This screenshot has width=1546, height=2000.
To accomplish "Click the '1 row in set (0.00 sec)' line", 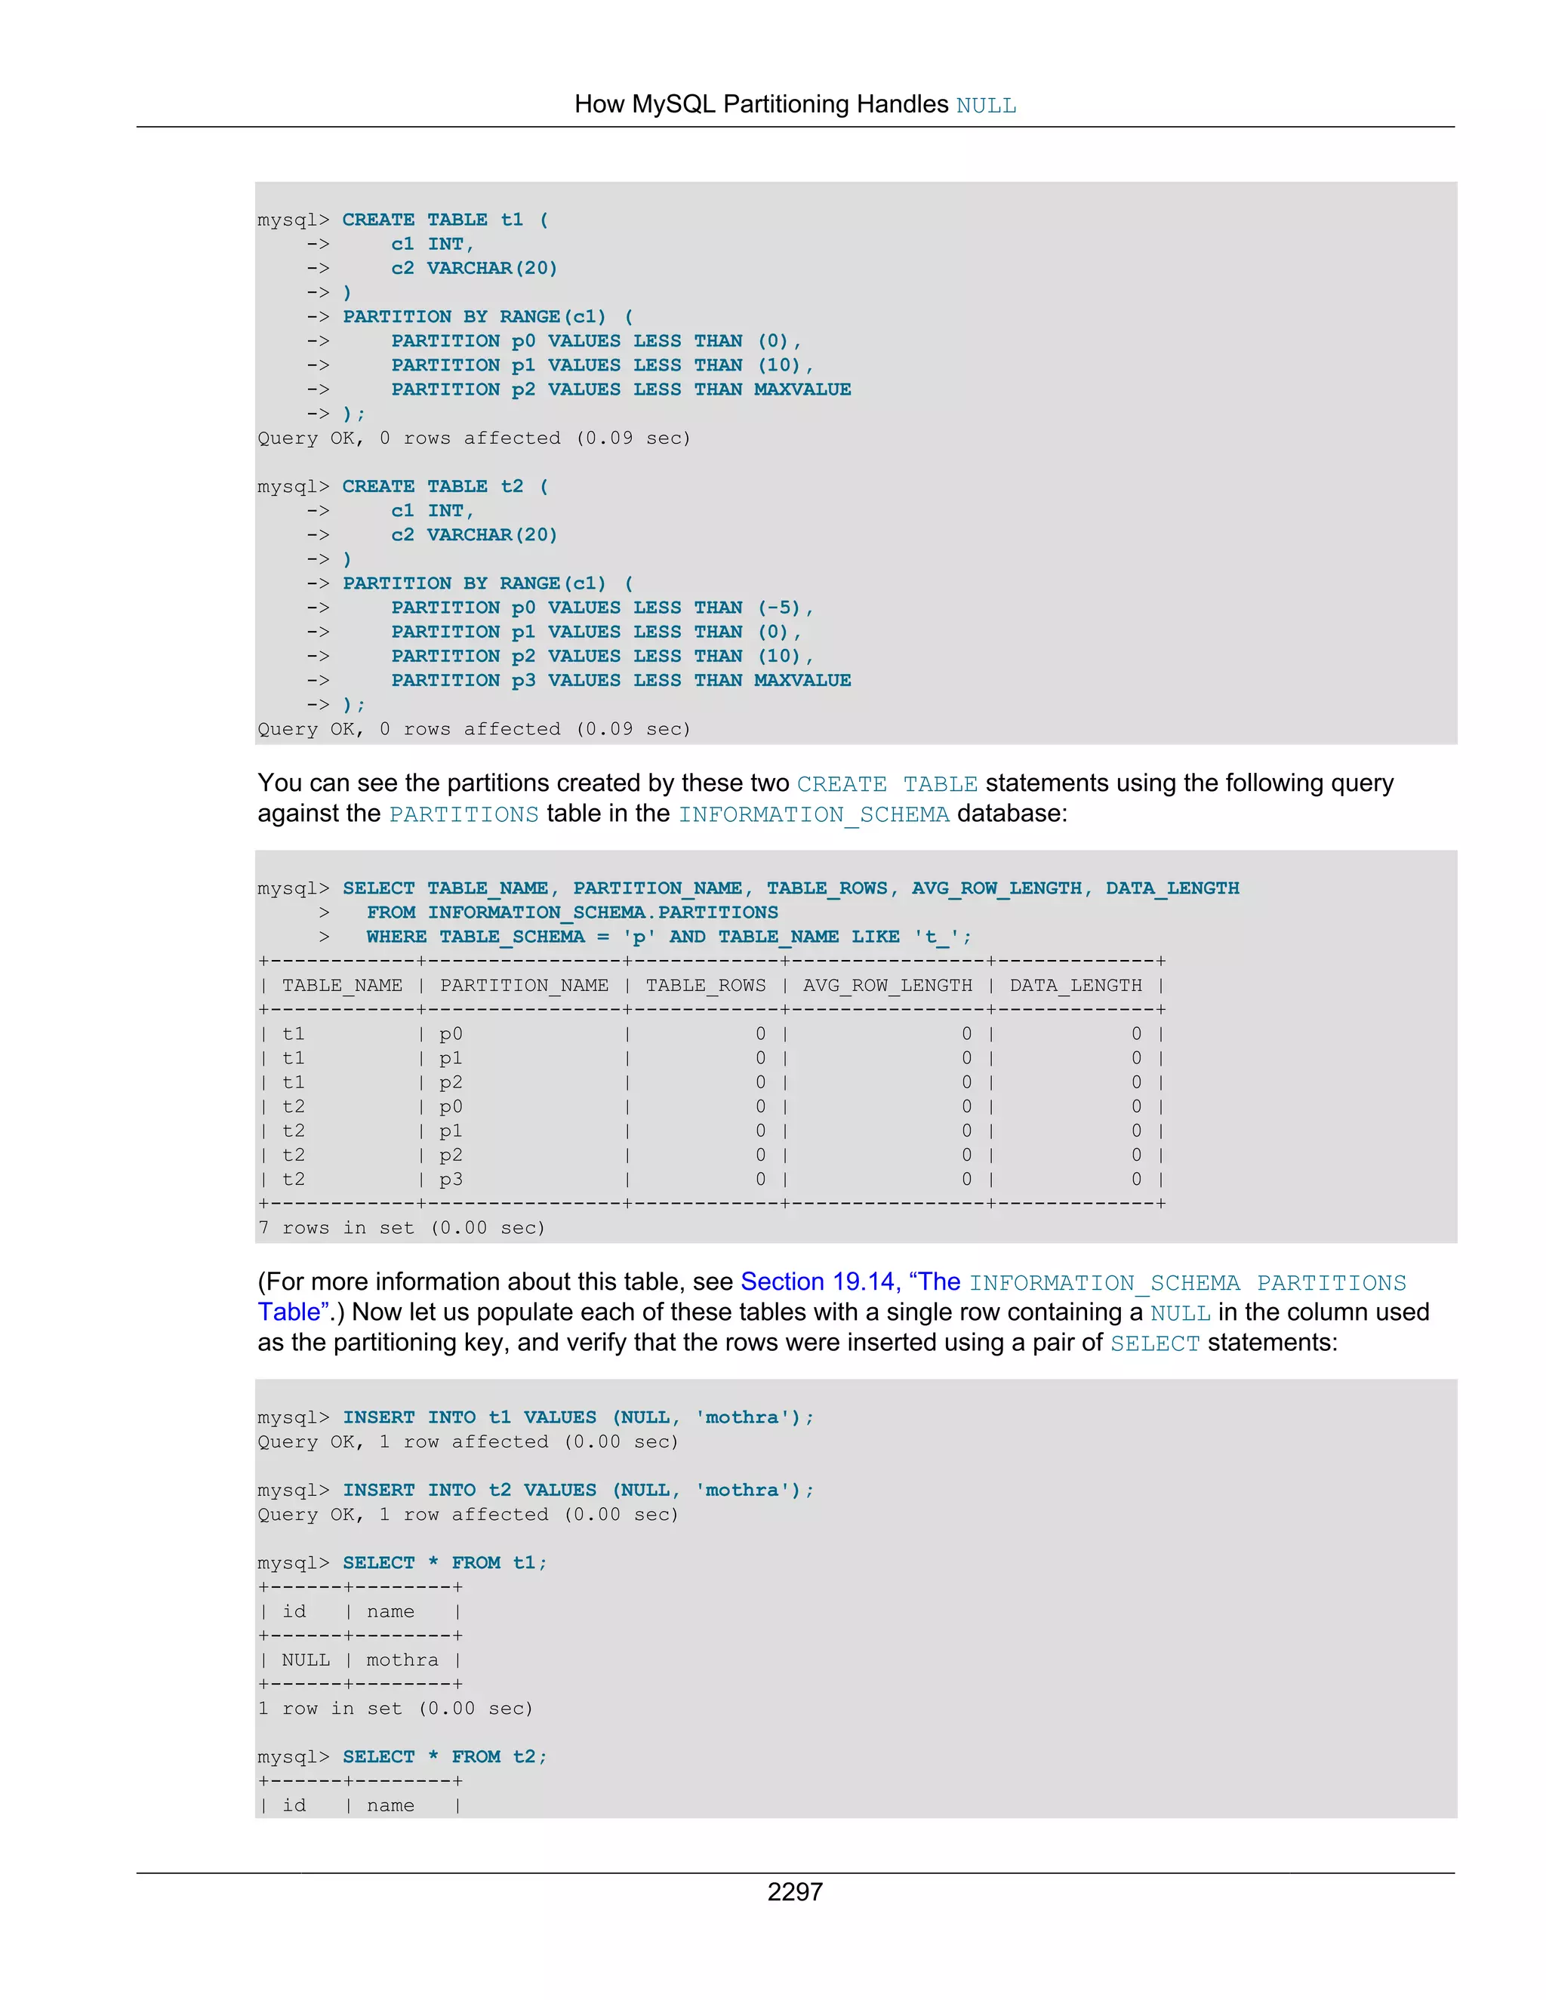I will point(396,1709).
